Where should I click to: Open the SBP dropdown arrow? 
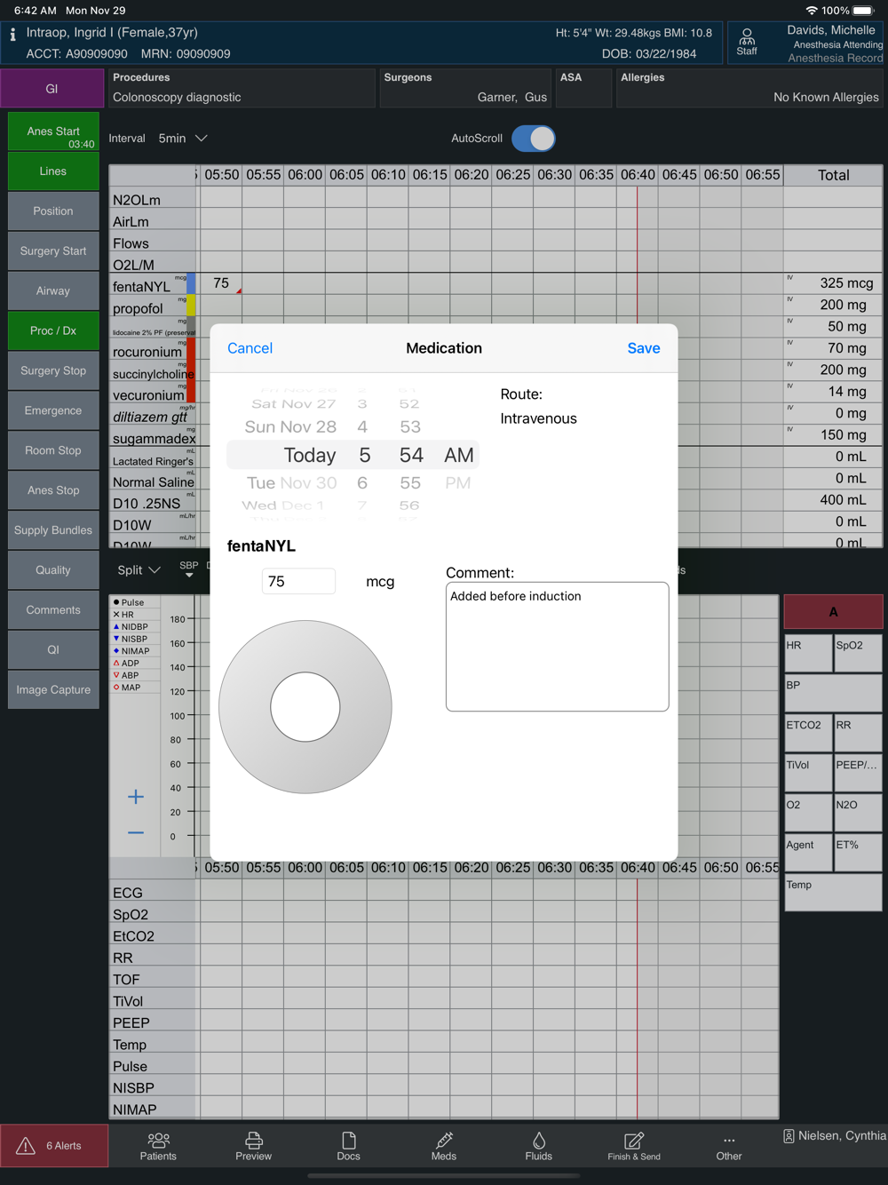point(189,575)
